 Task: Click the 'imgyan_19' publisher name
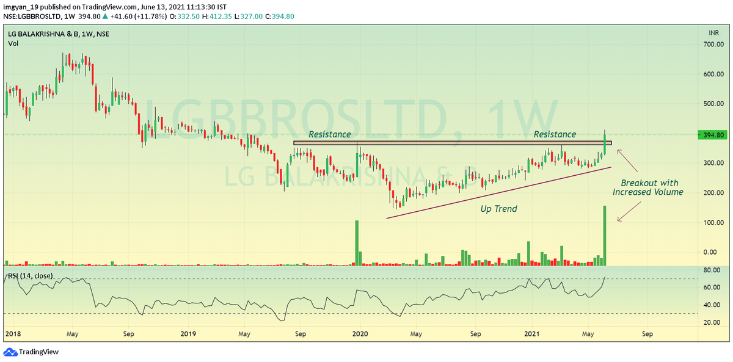click(x=21, y=7)
